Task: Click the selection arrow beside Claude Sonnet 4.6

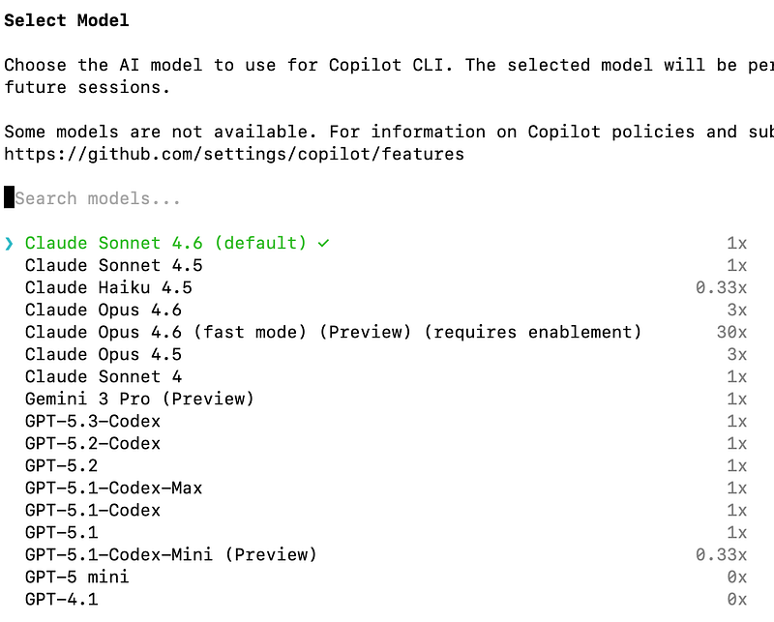Action: 9,244
